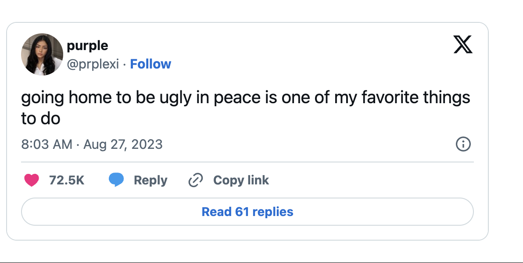523x263 pixels.
Task: Click the Copy link text
Action: coord(241,180)
